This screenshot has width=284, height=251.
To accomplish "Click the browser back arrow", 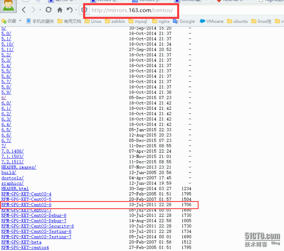I will tap(23, 10).
